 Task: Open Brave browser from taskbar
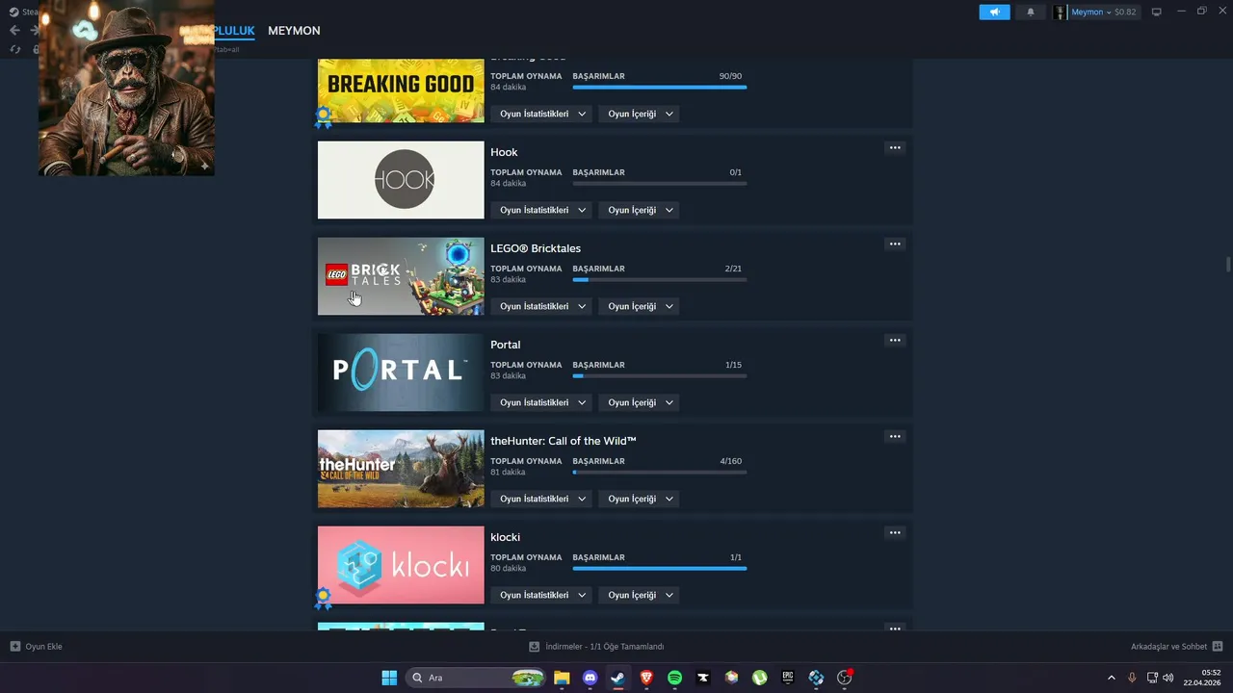(646, 678)
